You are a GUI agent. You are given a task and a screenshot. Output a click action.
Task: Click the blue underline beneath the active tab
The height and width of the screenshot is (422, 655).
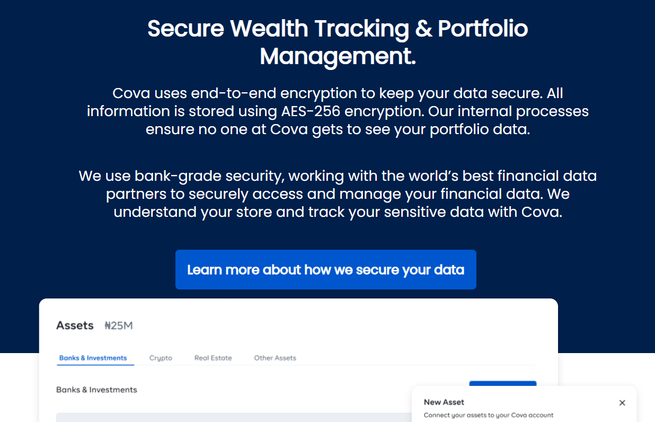click(95, 365)
